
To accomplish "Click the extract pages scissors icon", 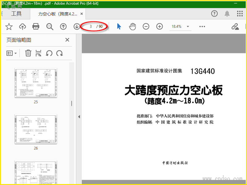I will coord(38,53).
